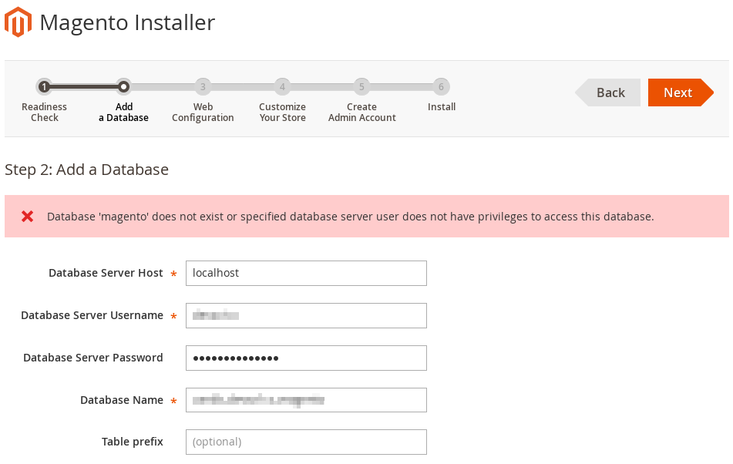
Task: Click the Back button
Action: 607,92
